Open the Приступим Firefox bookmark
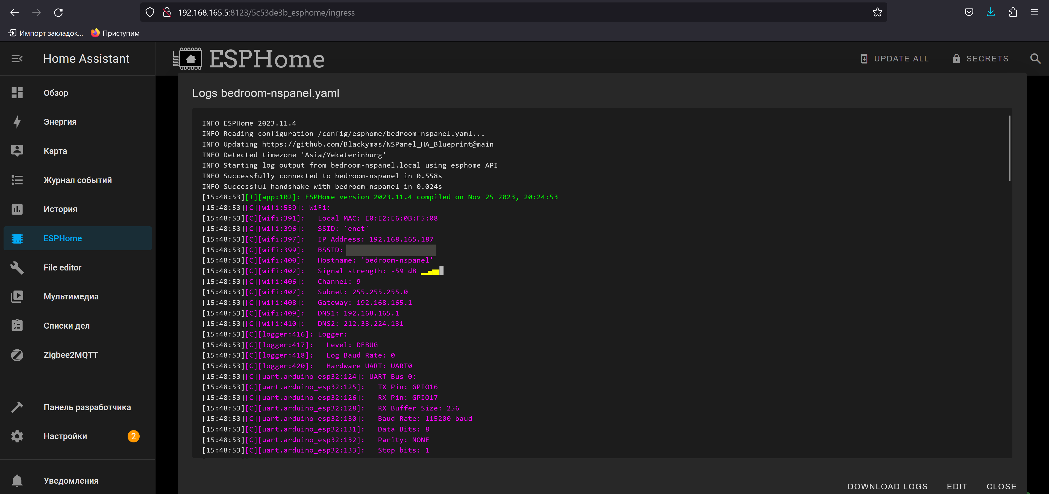This screenshot has width=1049, height=494. click(x=115, y=33)
